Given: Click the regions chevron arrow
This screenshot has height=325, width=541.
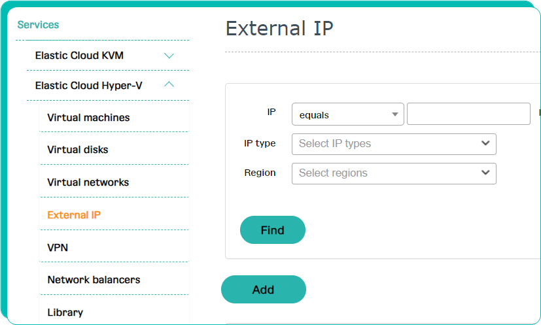Looking at the screenshot, I should pyautogui.click(x=485, y=172).
